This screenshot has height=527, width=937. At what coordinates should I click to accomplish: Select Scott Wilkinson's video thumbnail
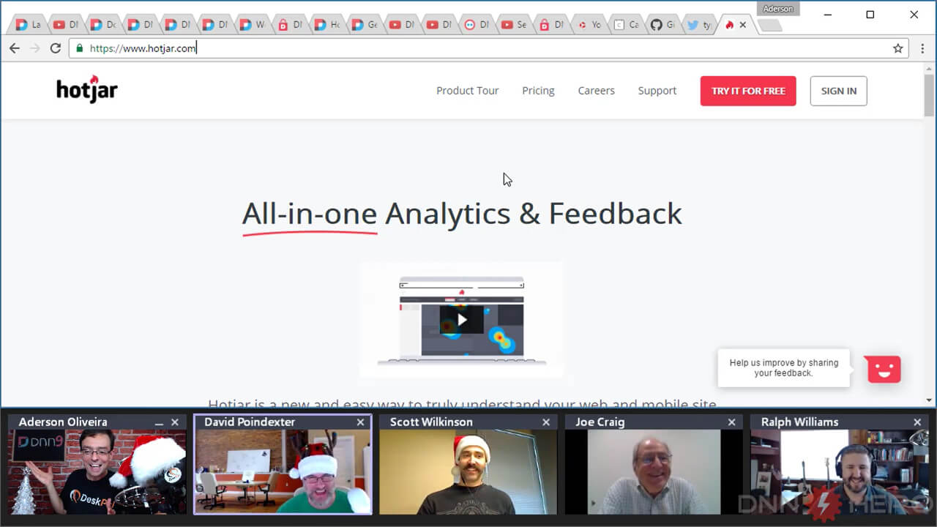tap(468, 471)
